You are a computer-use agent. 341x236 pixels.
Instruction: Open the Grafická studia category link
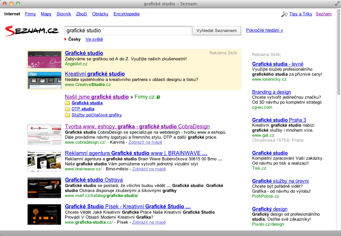87,103
